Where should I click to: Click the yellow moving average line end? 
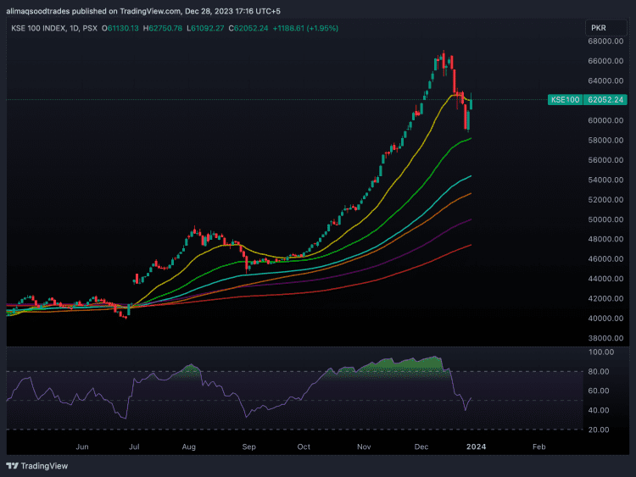471,102
